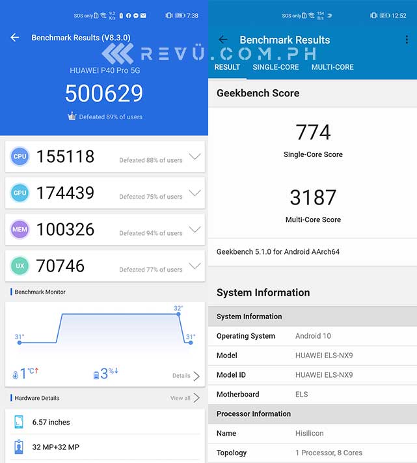
Task: Switch to the MULTI-CORE tab
Action: pyautogui.click(x=332, y=67)
